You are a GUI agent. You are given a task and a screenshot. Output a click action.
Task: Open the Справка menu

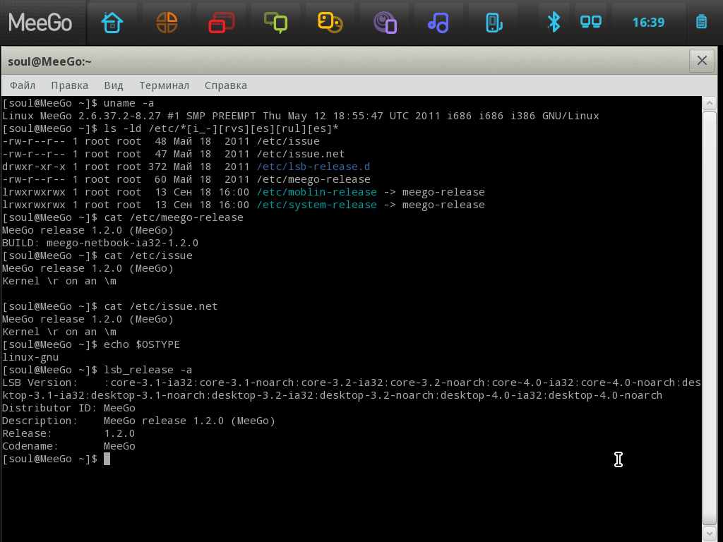226,85
